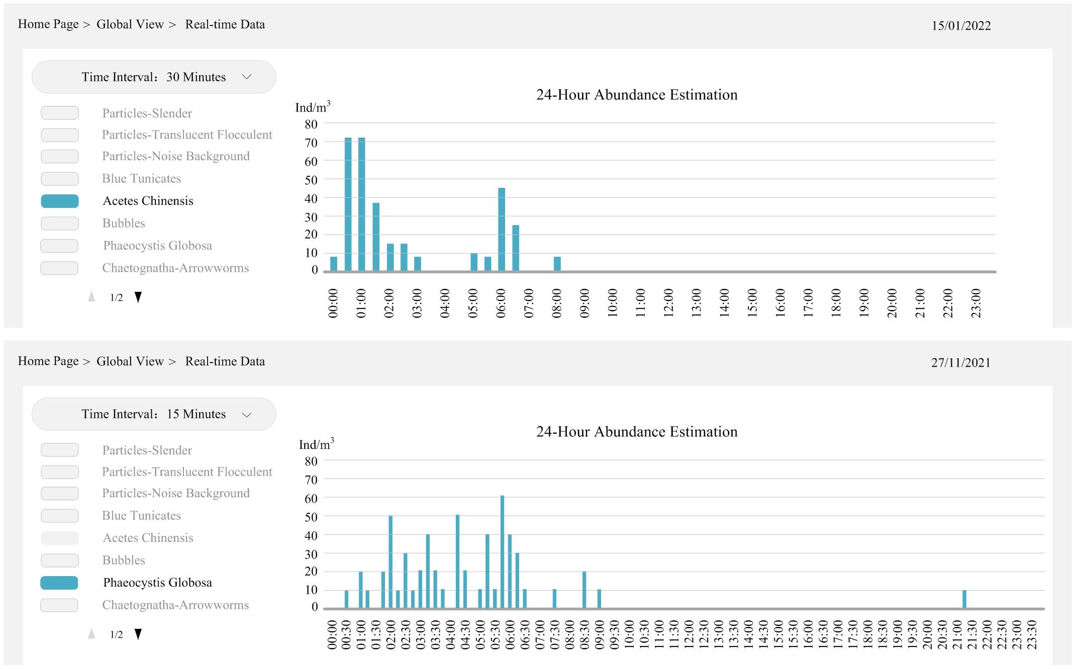
Task: Toggle Particles-Translucent Flocculent in the top panel
Action: (60, 135)
